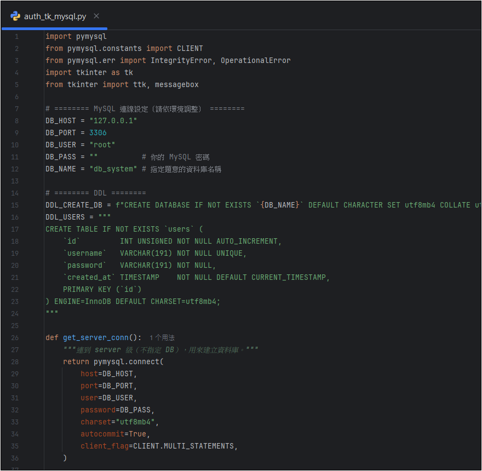Click the 3306 port number
Image resolution: width=482 pixels, height=471 pixels.
pos(97,133)
